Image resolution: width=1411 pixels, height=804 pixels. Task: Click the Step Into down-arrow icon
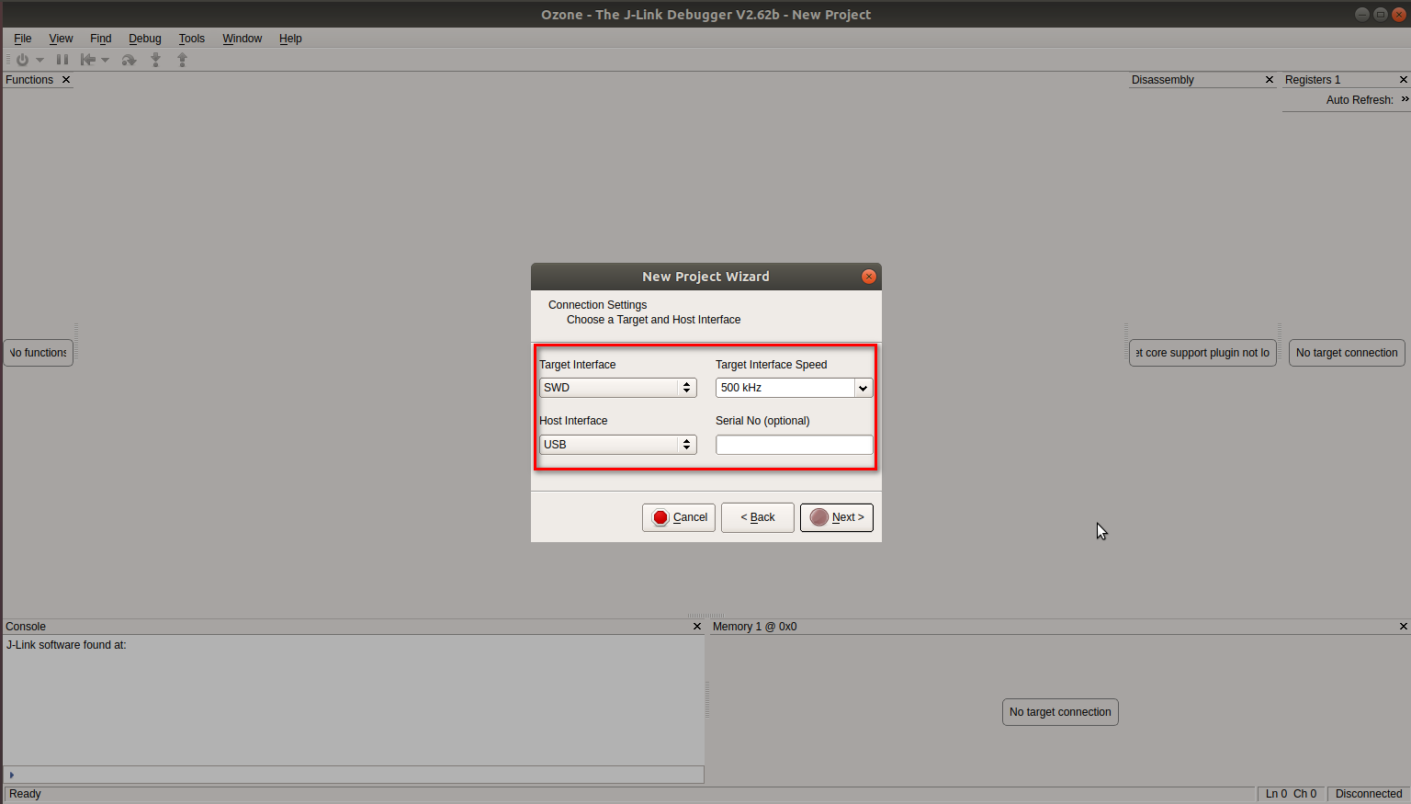(x=156, y=60)
